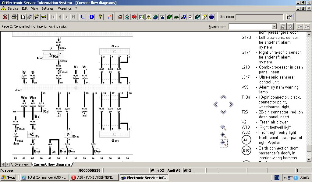The height and width of the screenshot is (182, 312).
Task: Click the yellow question mark help icon
Action: point(100,17)
